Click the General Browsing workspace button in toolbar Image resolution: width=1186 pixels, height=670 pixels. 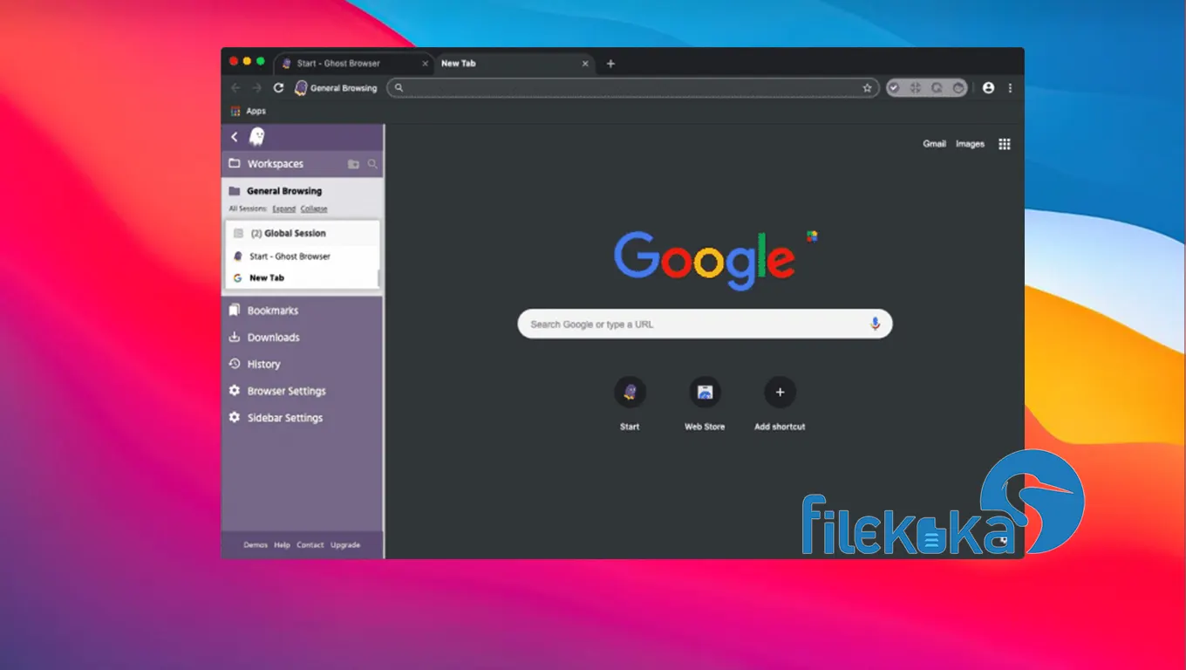point(337,88)
